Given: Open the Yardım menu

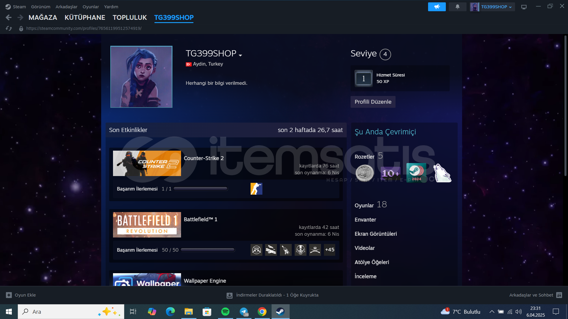Looking at the screenshot, I should pyautogui.click(x=111, y=6).
